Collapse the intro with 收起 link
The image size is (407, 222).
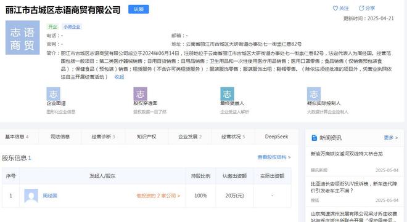tap(119, 77)
